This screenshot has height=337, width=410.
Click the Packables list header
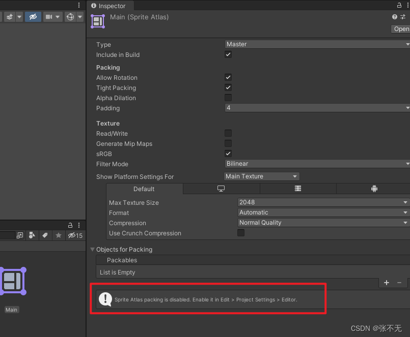pos(253,260)
